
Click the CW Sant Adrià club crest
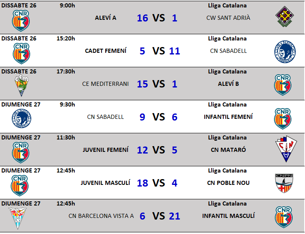284,17
